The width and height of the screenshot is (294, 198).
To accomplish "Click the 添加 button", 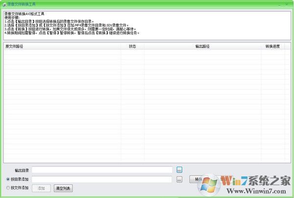I will pyautogui.click(x=41, y=188).
